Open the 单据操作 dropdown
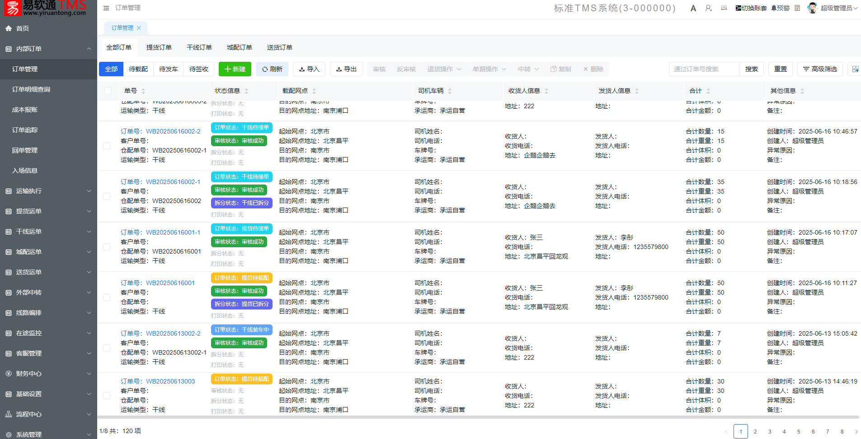This screenshot has height=439, width=861. click(x=489, y=69)
